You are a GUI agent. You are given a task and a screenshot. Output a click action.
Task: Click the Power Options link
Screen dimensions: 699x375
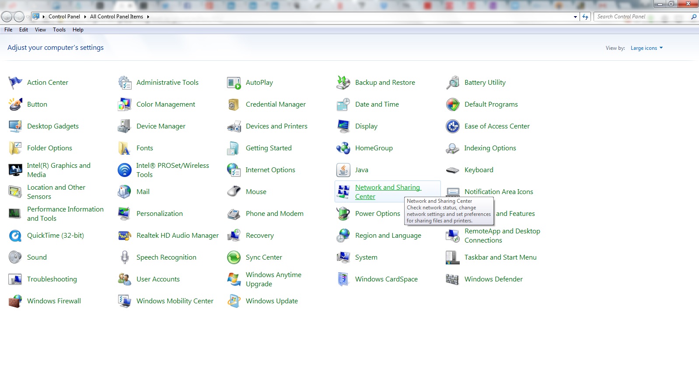point(377,214)
